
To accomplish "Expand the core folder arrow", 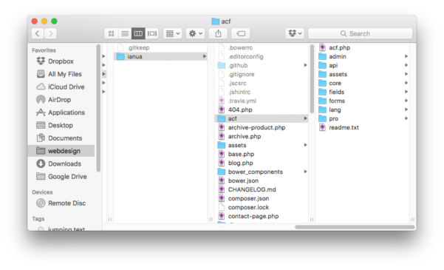I will pyautogui.click(x=406, y=83).
